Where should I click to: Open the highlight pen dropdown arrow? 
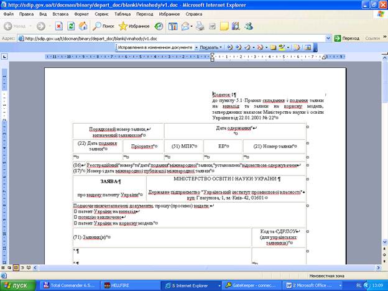pyautogui.click(x=288, y=47)
